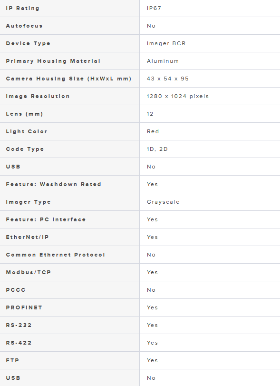Click the Imager BCR device type value
Screen dimensions: 280x386
pyautogui.click(x=166, y=44)
